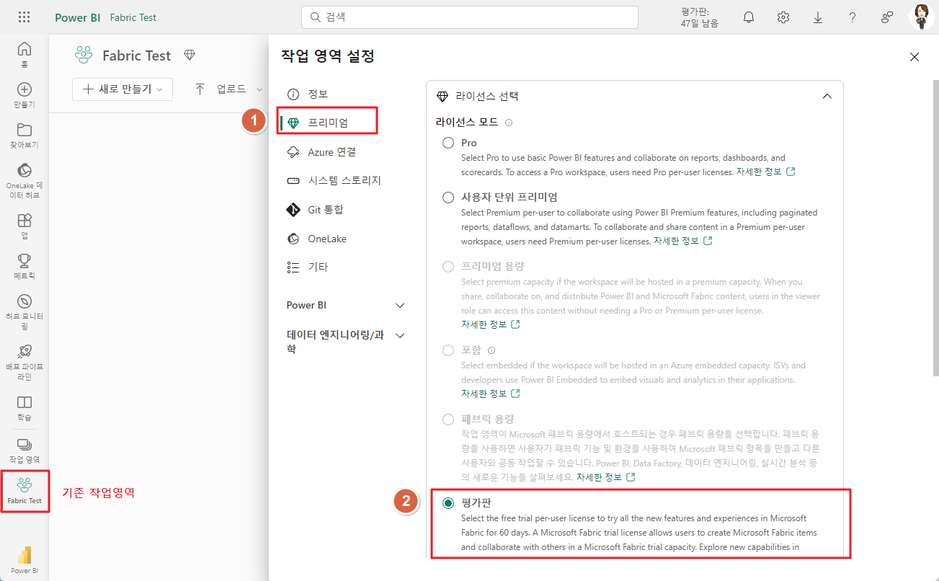Select 프리미엄 용량 radio button
The width and height of the screenshot is (939, 581).
point(448,267)
